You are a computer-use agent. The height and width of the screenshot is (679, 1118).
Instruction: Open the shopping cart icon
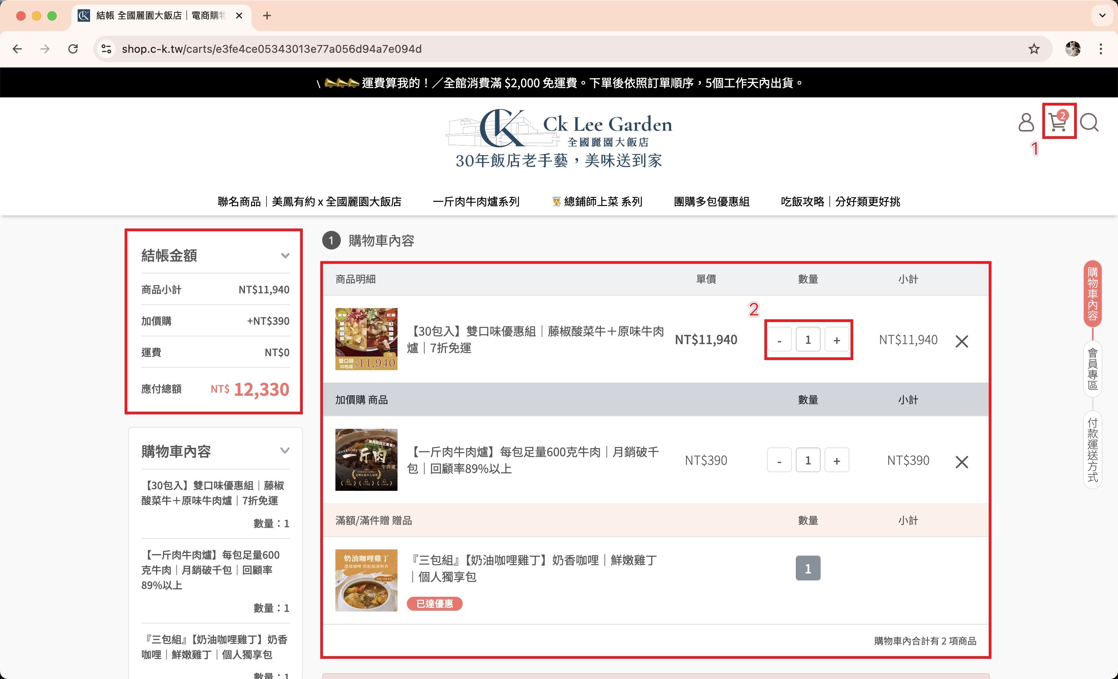(1058, 121)
